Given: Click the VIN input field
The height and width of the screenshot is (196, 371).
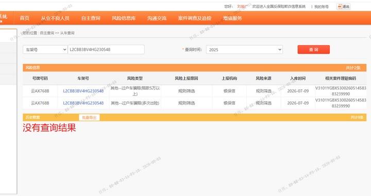Looking at the screenshot, I should (106, 49).
